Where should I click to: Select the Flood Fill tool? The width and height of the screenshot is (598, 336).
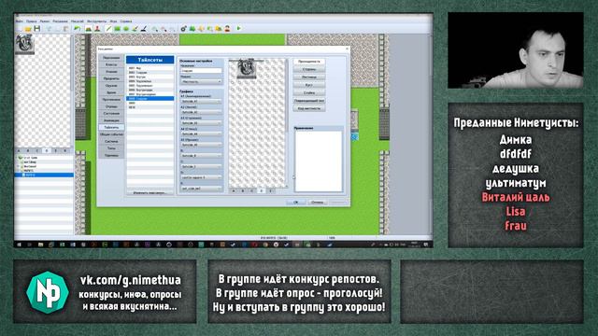pos(135,29)
